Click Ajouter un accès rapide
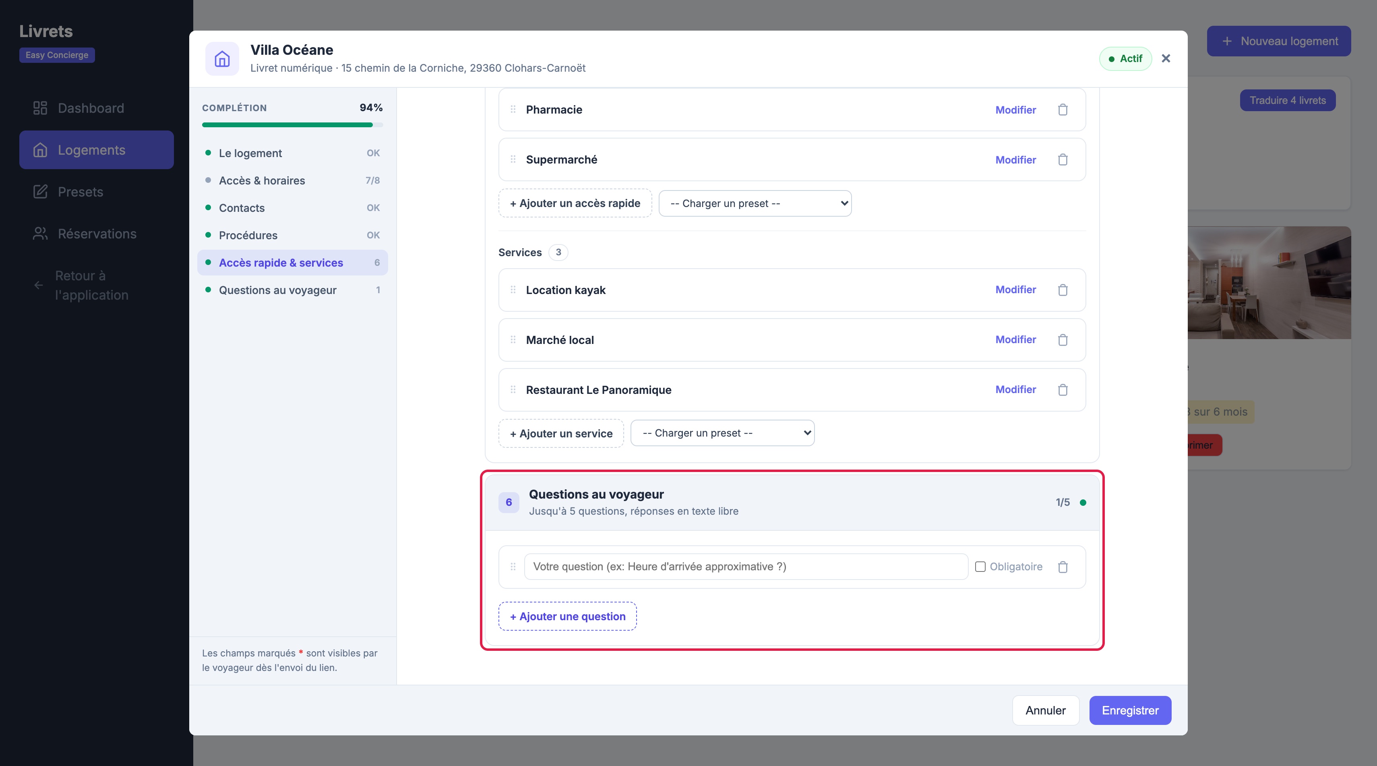The width and height of the screenshot is (1377, 766). point(575,203)
